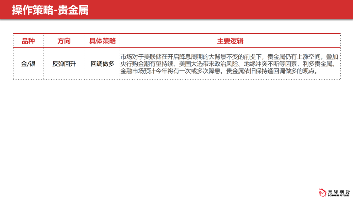Click the Donghai Futures dragon logo icon
The image size is (353, 199).
(x=322, y=193)
